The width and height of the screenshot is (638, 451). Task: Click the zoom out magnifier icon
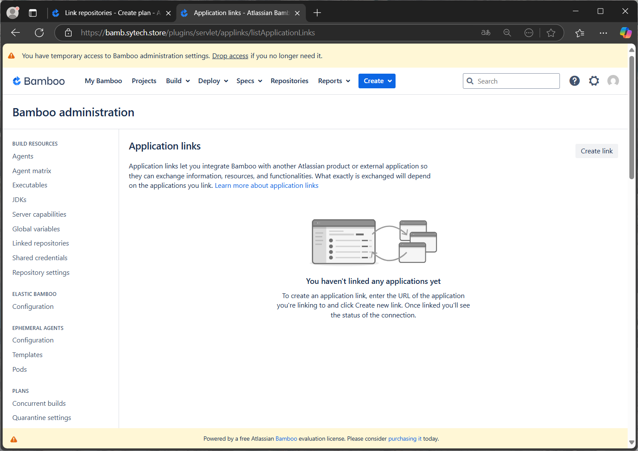click(x=507, y=33)
